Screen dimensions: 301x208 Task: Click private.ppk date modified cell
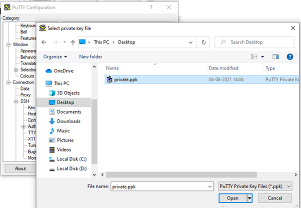point(226,79)
